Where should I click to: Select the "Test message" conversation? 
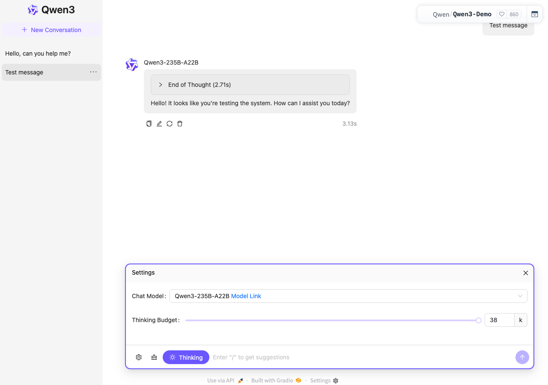click(51, 72)
